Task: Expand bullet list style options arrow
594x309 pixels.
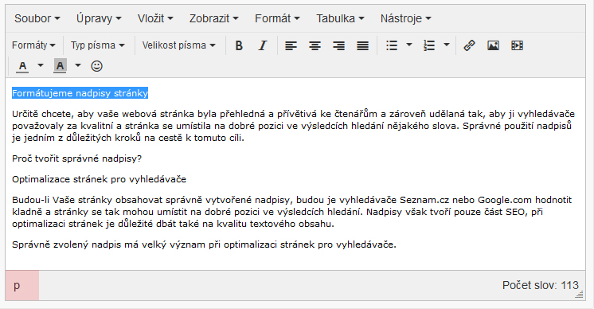Action: click(409, 45)
